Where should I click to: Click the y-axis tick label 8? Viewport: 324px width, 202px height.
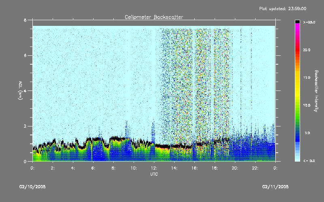[x=25, y=20]
